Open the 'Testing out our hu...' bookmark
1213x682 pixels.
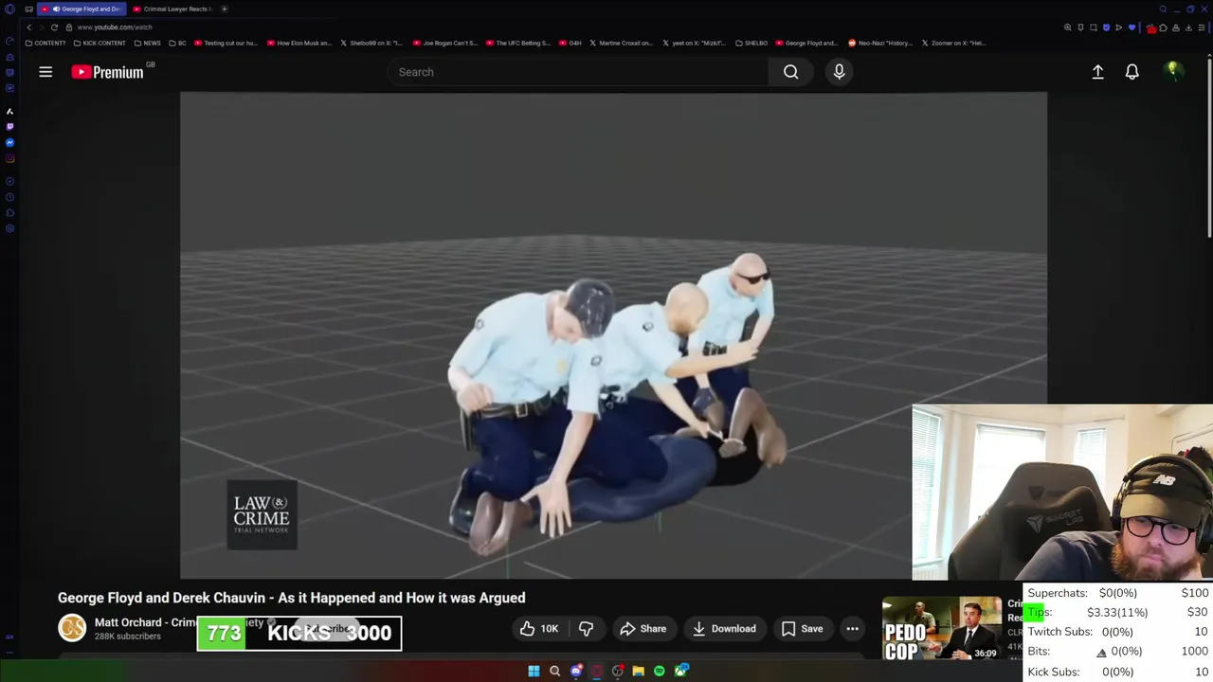point(225,43)
